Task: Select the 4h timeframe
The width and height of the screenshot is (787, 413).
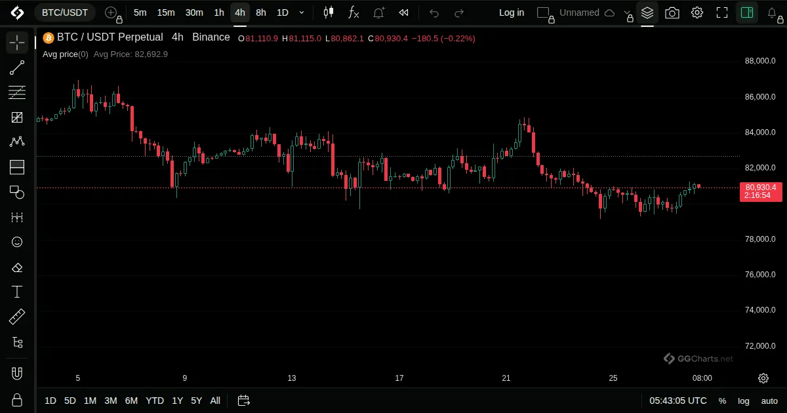Action: [240, 12]
